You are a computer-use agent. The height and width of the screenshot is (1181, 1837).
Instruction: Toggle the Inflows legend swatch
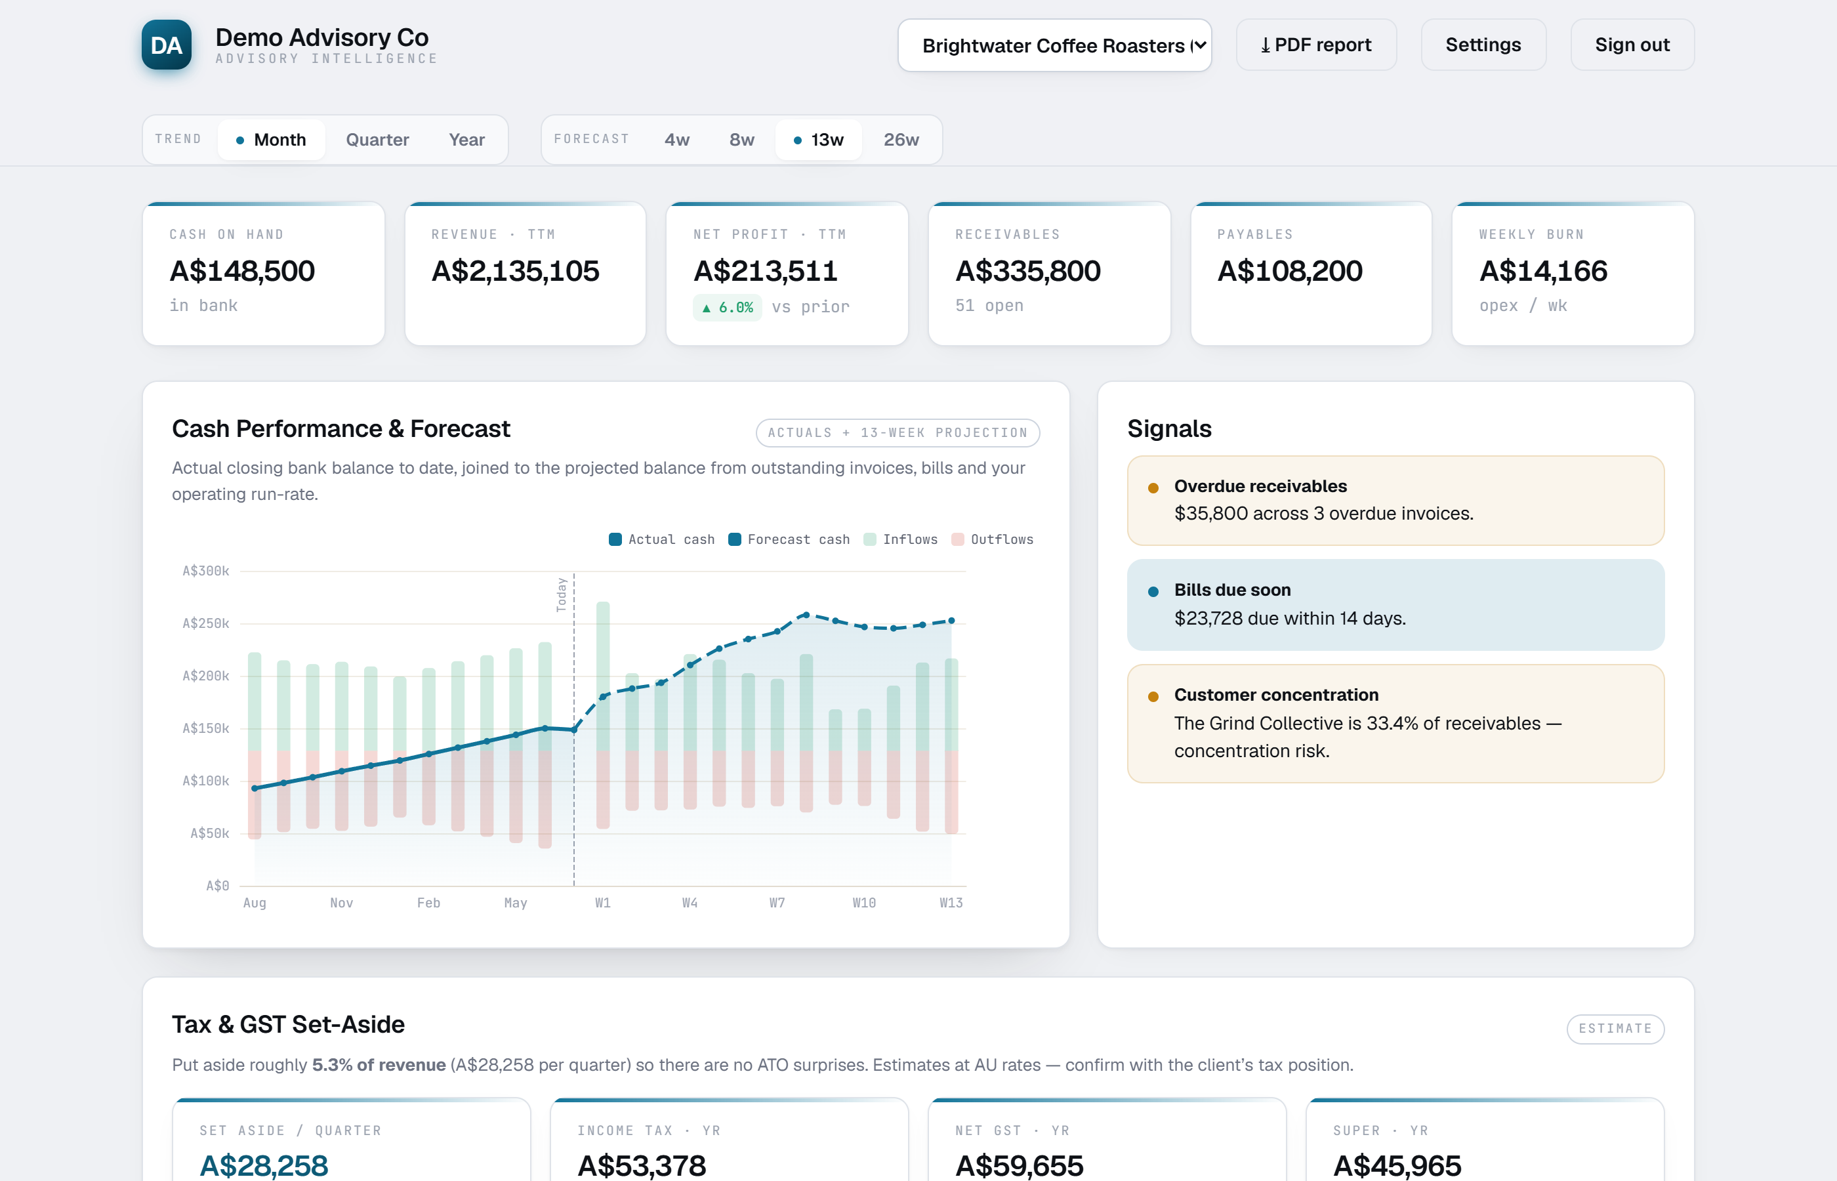coord(869,539)
